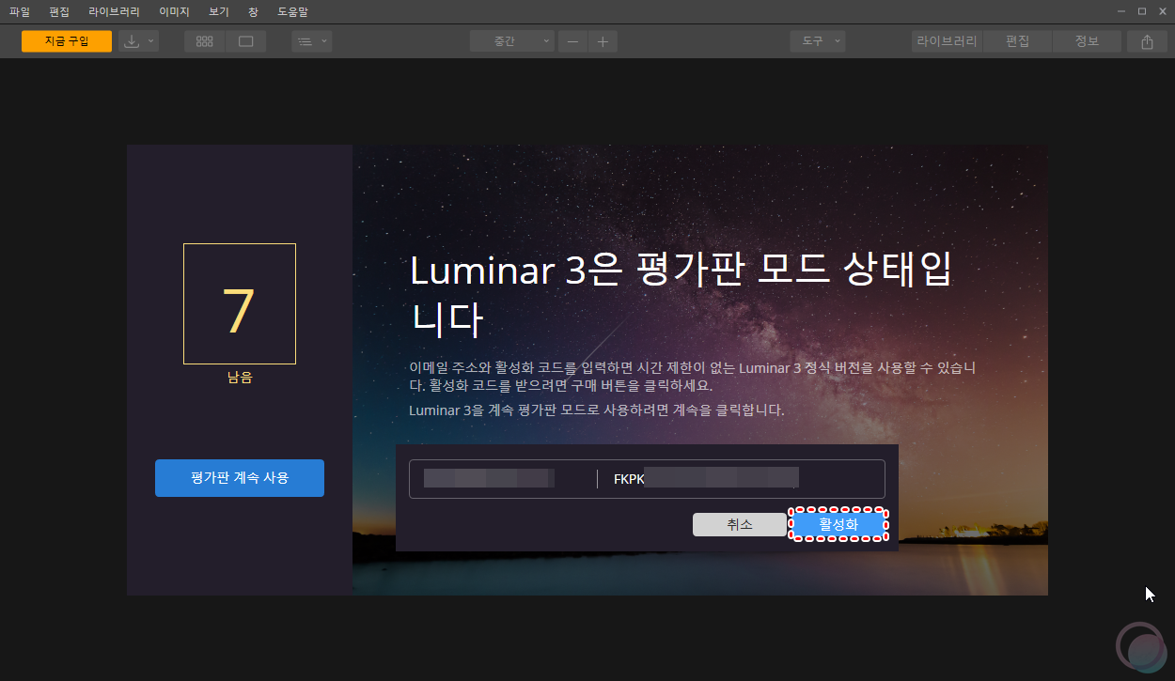This screenshot has height=681, width=1175.
Task: Click the plus zoom in button
Action: pyautogui.click(x=603, y=41)
